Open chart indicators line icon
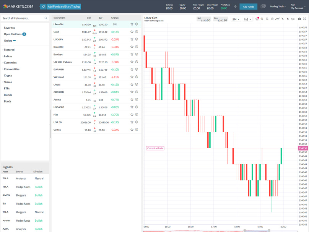 pos(277,19)
